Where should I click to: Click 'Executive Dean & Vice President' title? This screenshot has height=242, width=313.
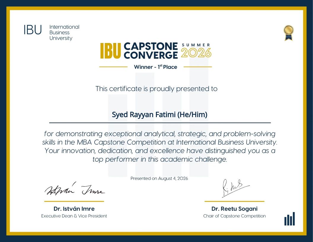(74, 216)
